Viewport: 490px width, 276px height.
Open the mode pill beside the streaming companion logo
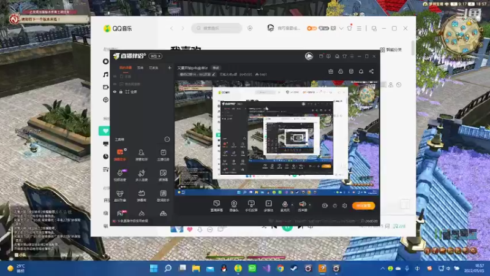[156, 56]
